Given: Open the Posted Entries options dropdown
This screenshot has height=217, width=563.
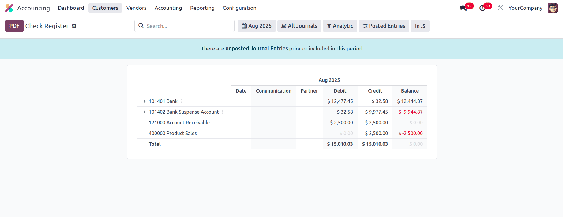Looking at the screenshot, I should (x=384, y=26).
